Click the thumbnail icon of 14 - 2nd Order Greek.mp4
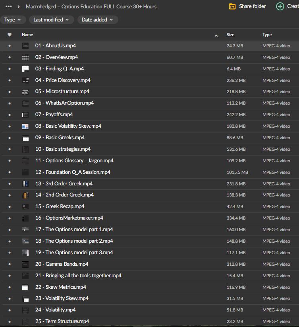This screenshot has height=327, width=299. click(25, 195)
